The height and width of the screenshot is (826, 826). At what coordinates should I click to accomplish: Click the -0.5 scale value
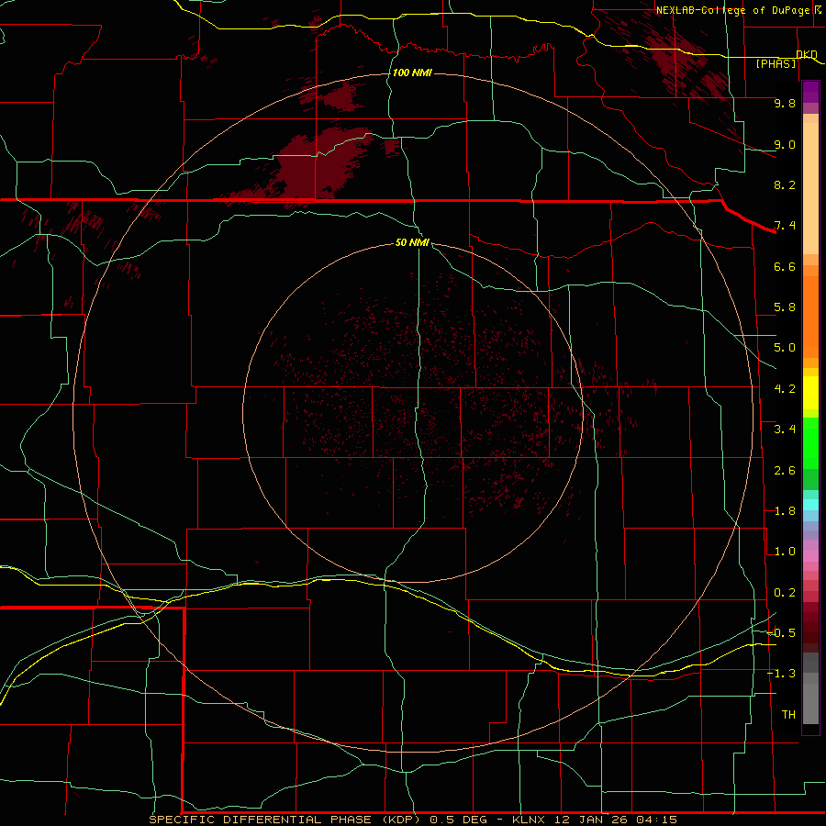(x=782, y=633)
